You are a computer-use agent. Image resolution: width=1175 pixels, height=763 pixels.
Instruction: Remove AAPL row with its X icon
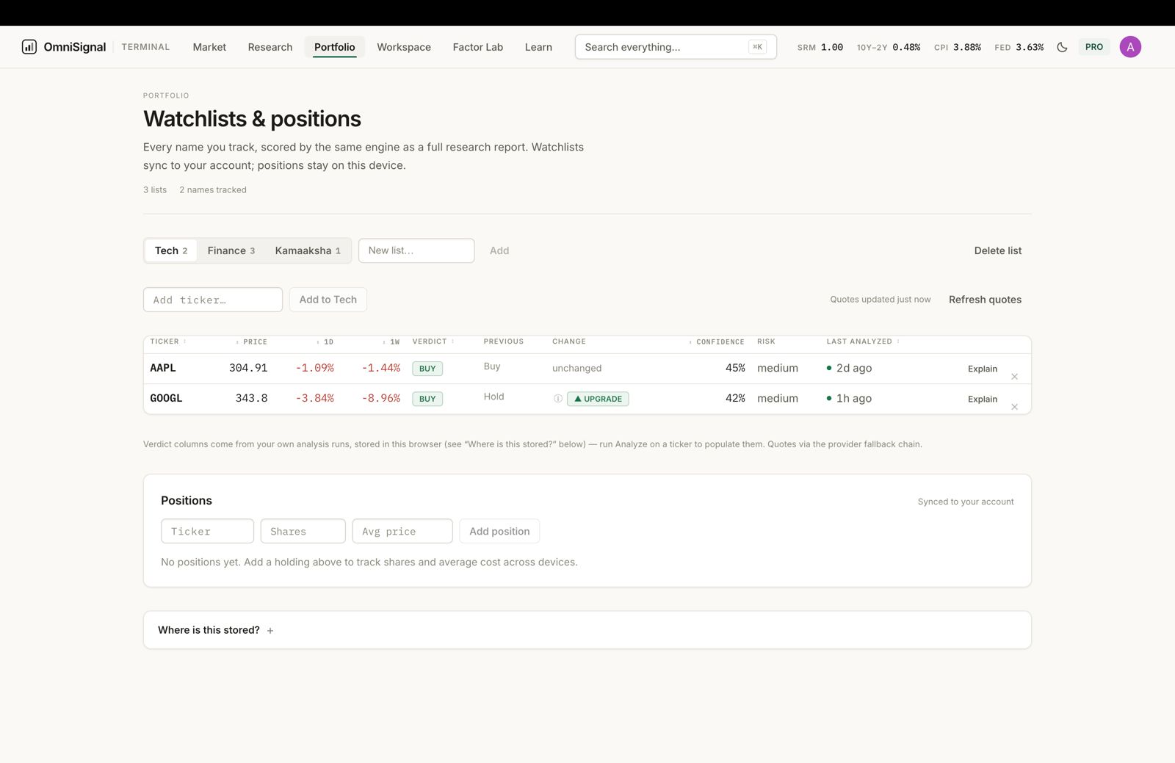[x=1014, y=377]
